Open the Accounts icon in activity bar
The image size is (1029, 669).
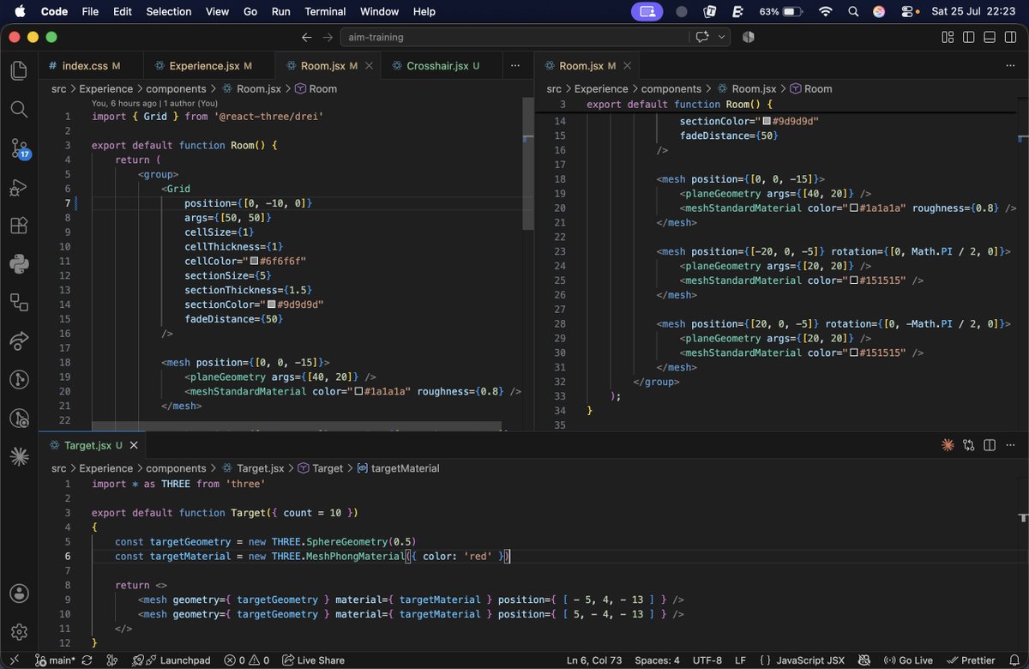pos(19,594)
